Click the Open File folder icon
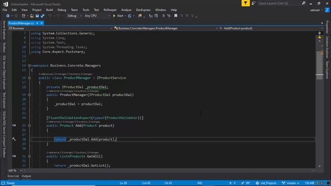Viewport: 331px width, 186px height. 32,16
